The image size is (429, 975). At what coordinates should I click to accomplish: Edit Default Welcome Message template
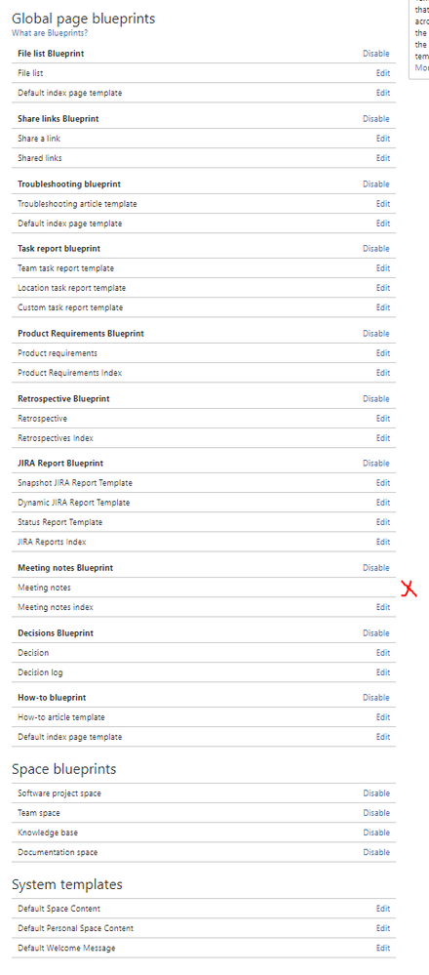(x=383, y=948)
